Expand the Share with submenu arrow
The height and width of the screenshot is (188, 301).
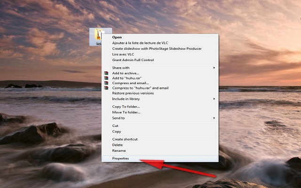[214, 68]
